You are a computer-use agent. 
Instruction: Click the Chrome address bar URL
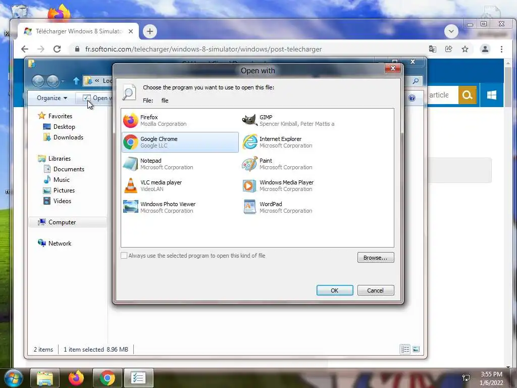pos(203,49)
